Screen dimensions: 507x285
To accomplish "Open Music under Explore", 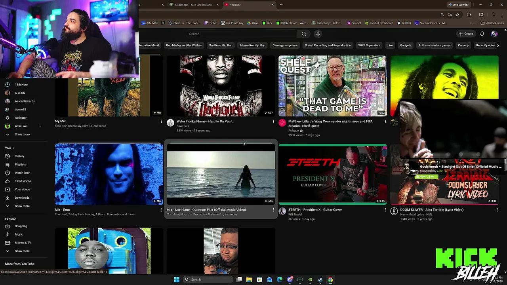I will [19, 234].
